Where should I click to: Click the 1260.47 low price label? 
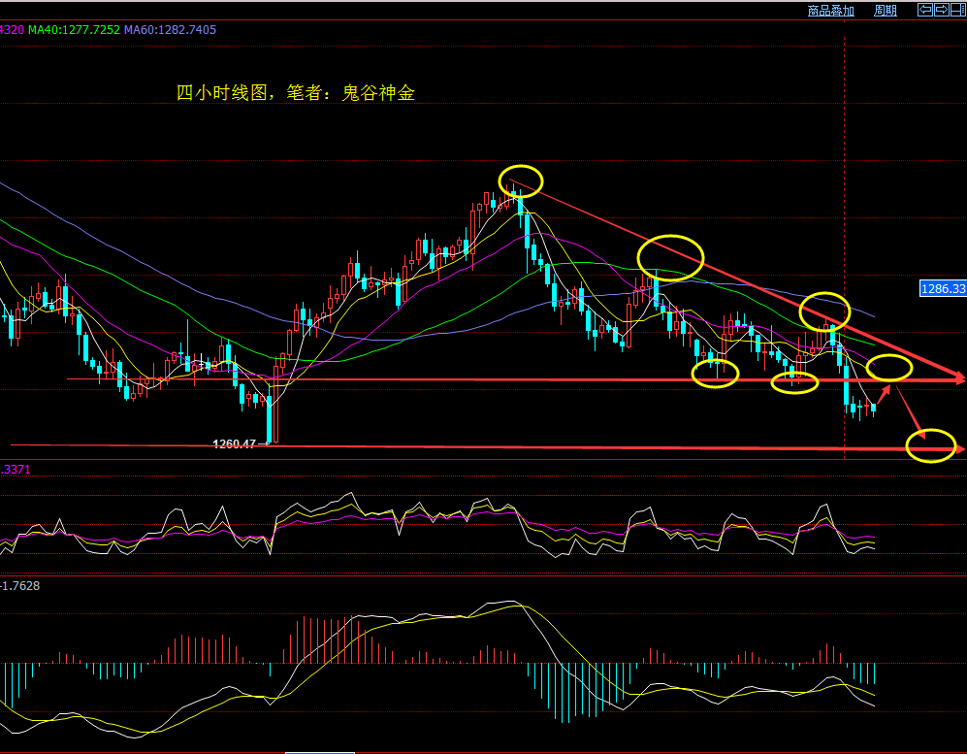pos(234,443)
